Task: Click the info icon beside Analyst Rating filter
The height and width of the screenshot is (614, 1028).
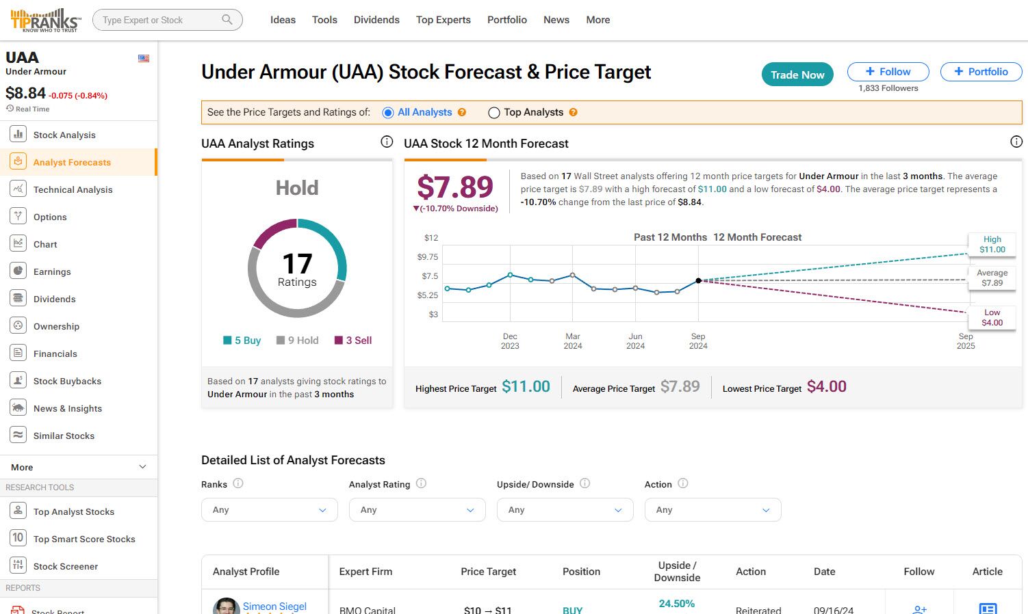Action: (422, 483)
